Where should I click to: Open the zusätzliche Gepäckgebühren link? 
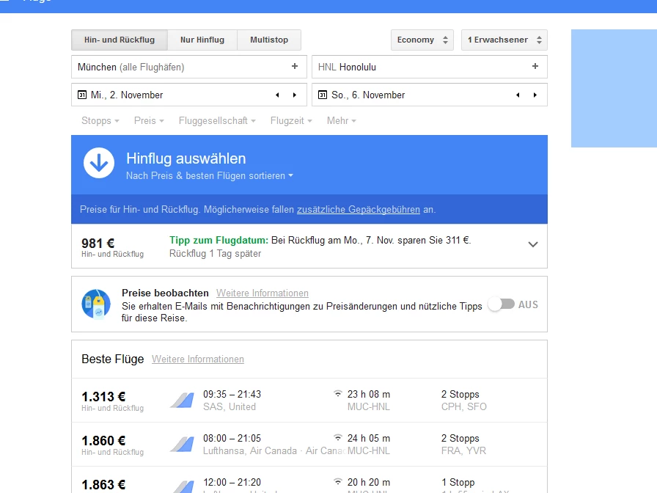pos(359,209)
